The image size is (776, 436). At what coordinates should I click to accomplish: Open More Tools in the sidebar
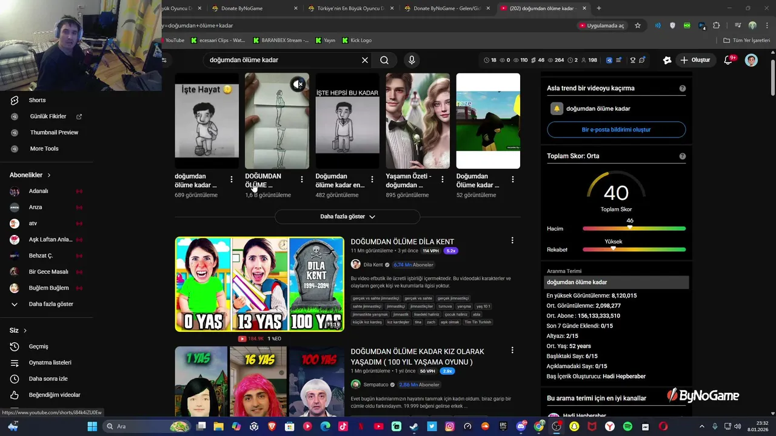tap(44, 148)
